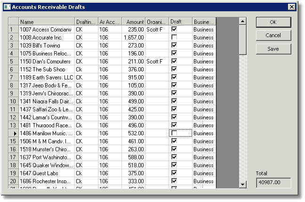Toggle Draft checkbox for 1647 Quest Labs
305x202 pixels.
click(x=174, y=173)
